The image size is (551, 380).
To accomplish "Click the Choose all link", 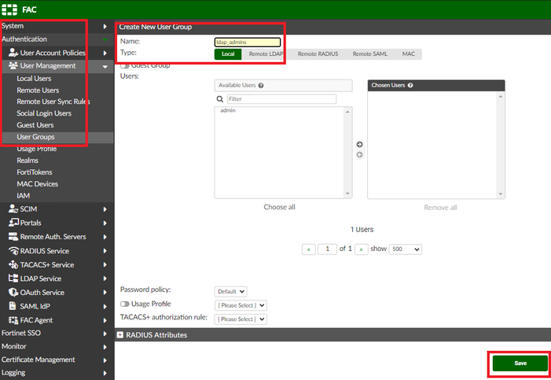I will [279, 207].
